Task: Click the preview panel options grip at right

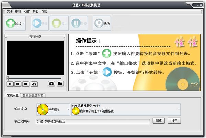Action: click(x=65, y=36)
